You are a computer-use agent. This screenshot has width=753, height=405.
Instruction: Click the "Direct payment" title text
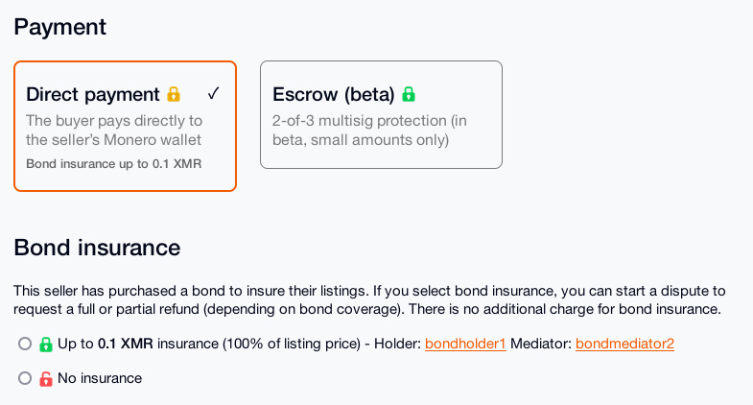pyautogui.click(x=93, y=94)
